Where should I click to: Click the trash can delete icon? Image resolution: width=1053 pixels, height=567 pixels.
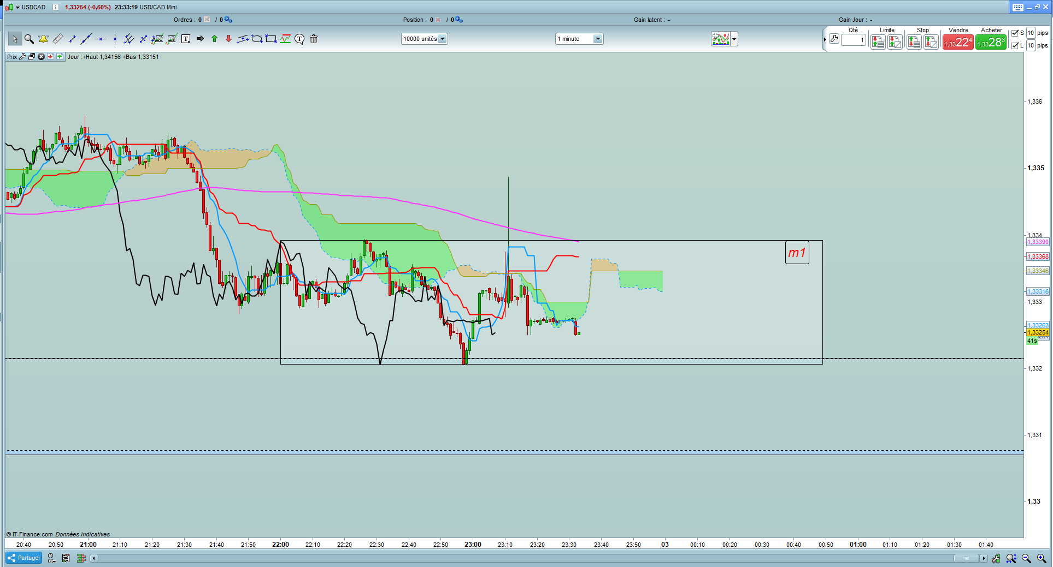(x=314, y=39)
